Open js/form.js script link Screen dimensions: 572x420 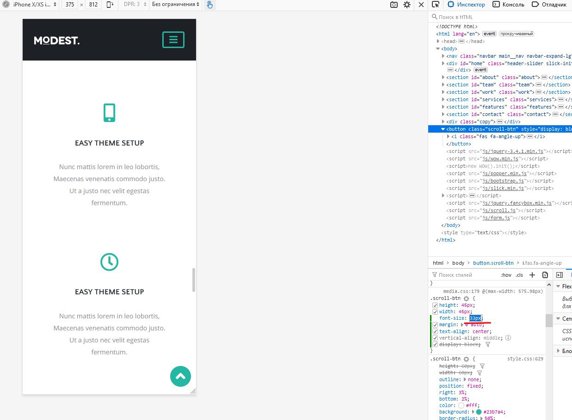[x=496, y=218]
